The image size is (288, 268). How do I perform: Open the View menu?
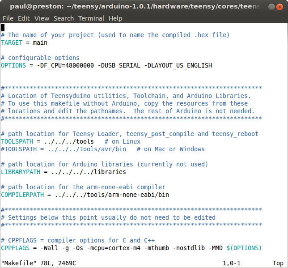(x=42, y=18)
